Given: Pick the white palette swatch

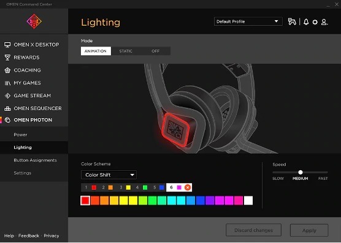Looking at the screenshot, I should coord(248,201).
